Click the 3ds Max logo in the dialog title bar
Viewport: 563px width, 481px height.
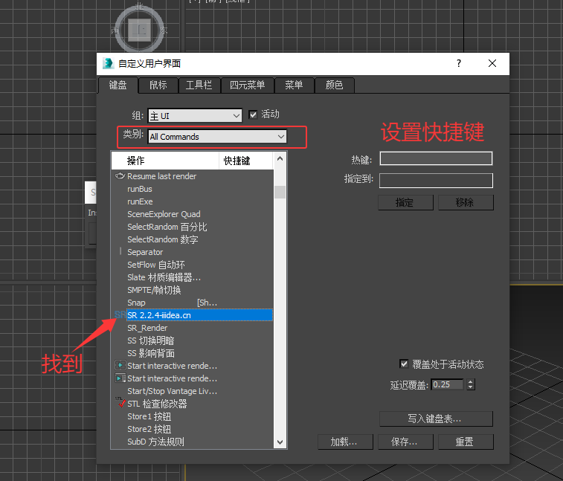[x=108, y=63]
